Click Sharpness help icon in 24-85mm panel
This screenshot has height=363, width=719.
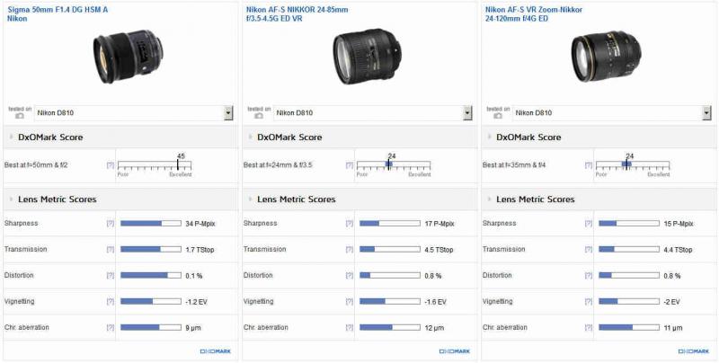[x=350, y=223]
